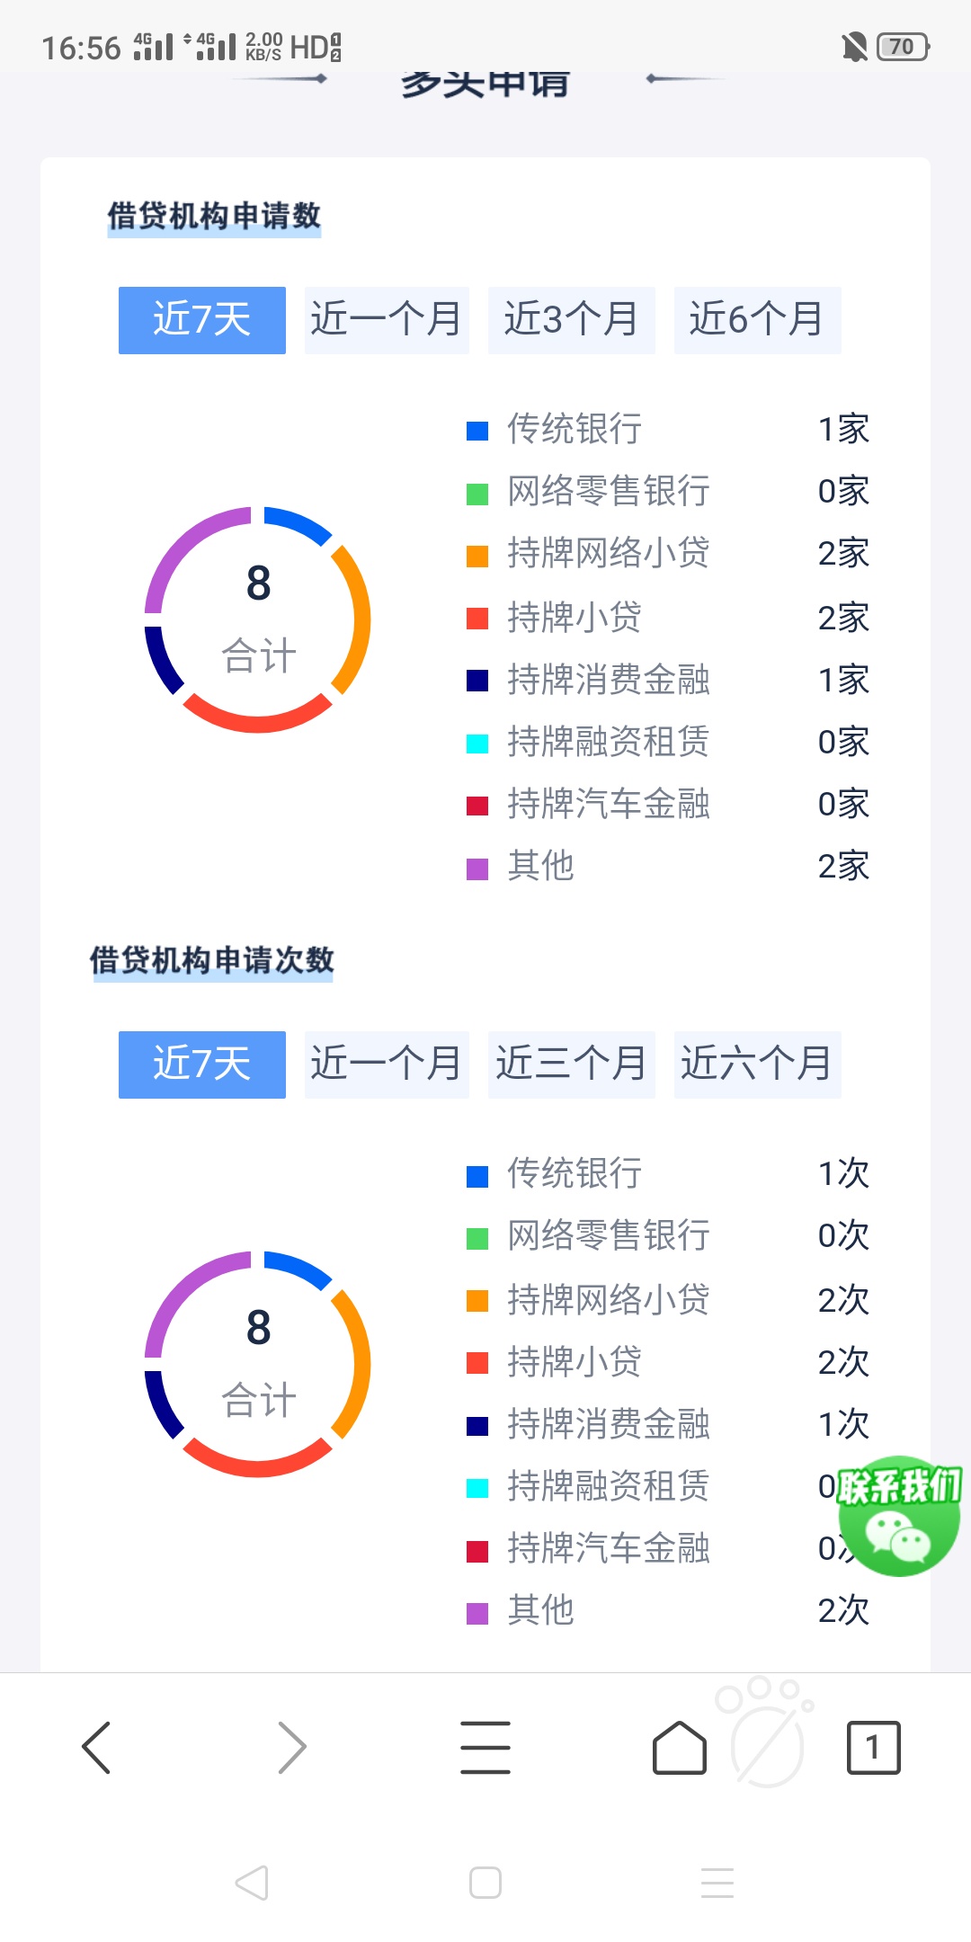
Task: Open the browser tabs counter
Action: pyautogui.click(x=873, y=1748)
